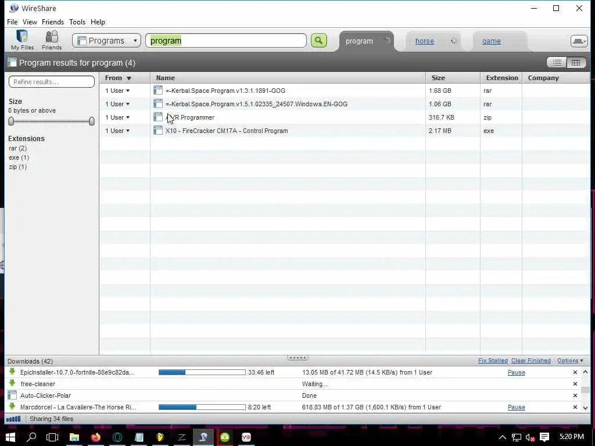Filter results by rar (2) extension
Image resolution: width=595 pixels, height=446 pixels.
pyautogui.click(x=17, y=148)
